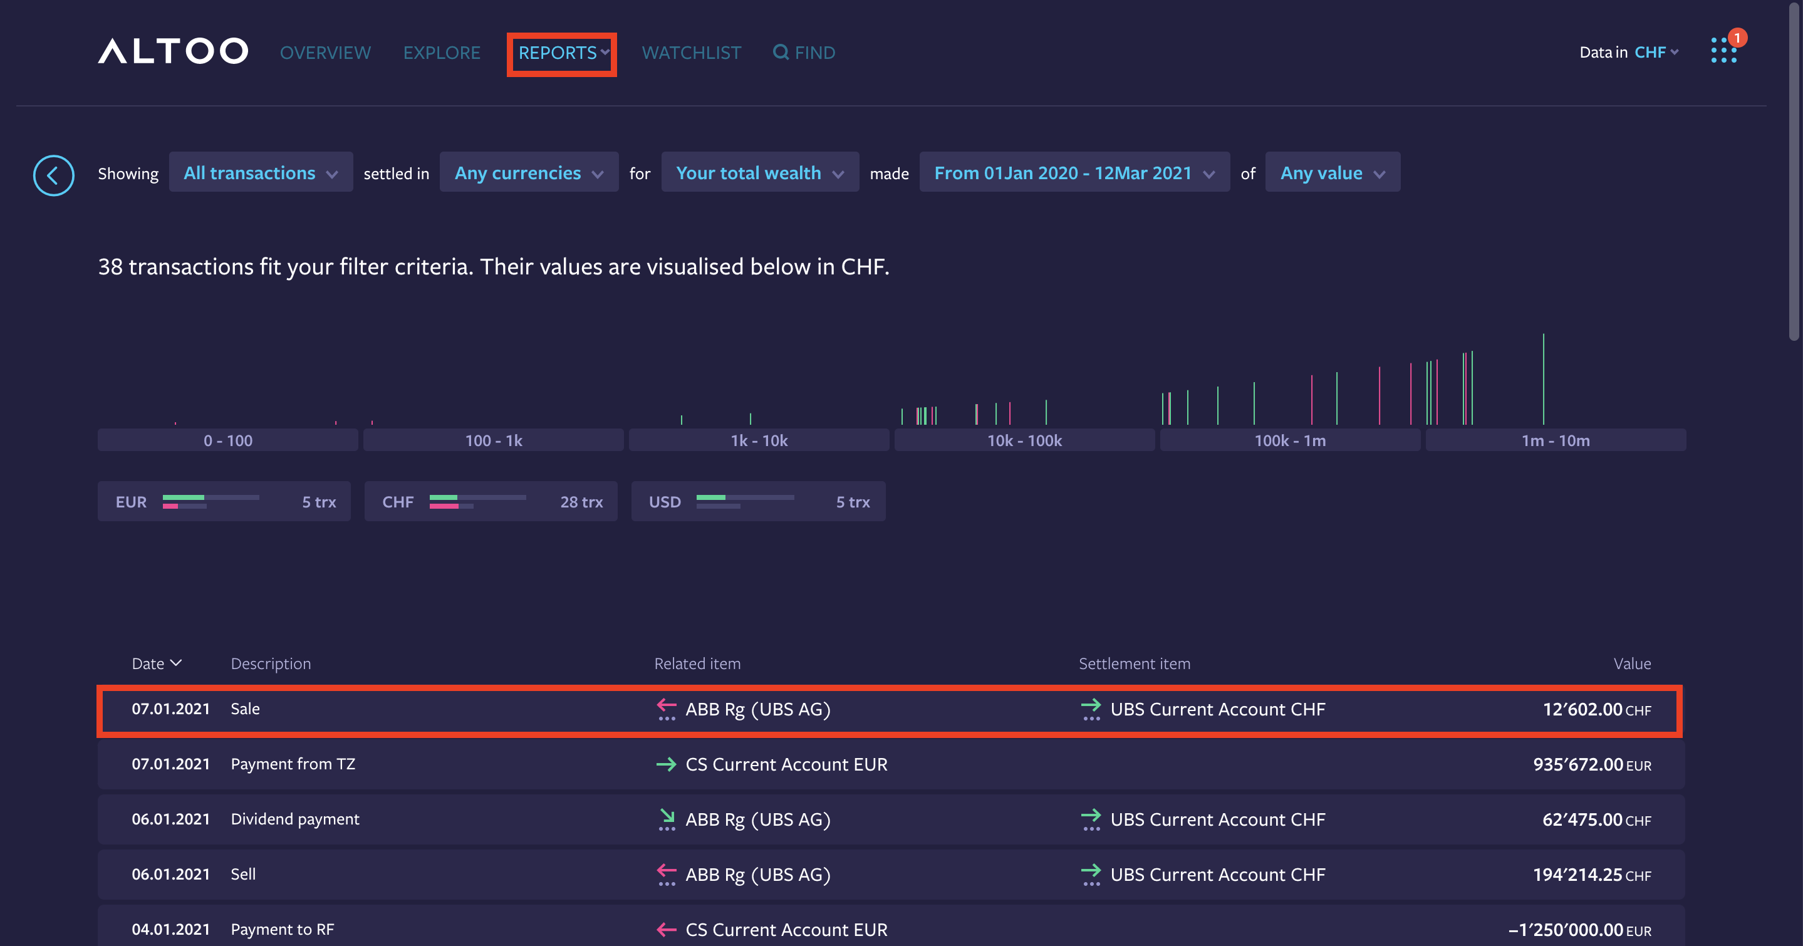Open UBS Current Account CHF in the Sale row
Screen dimensions: 1803x946
coord(1218,709)
